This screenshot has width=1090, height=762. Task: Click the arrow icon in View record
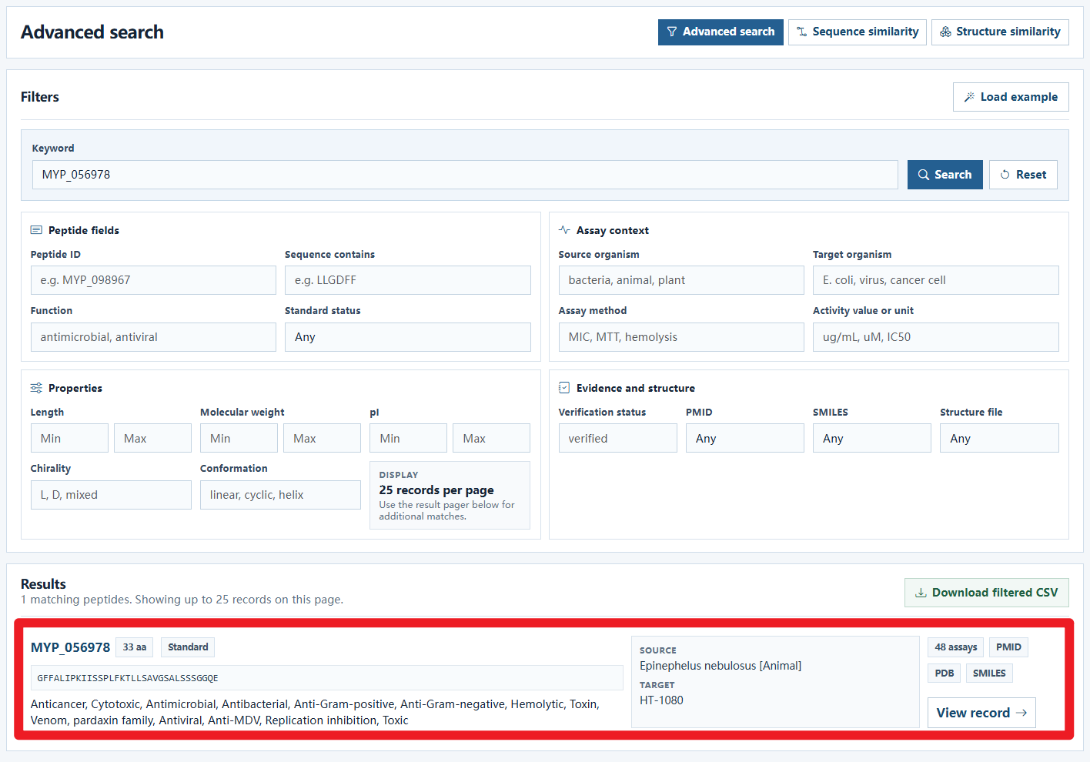point(1021,713)
